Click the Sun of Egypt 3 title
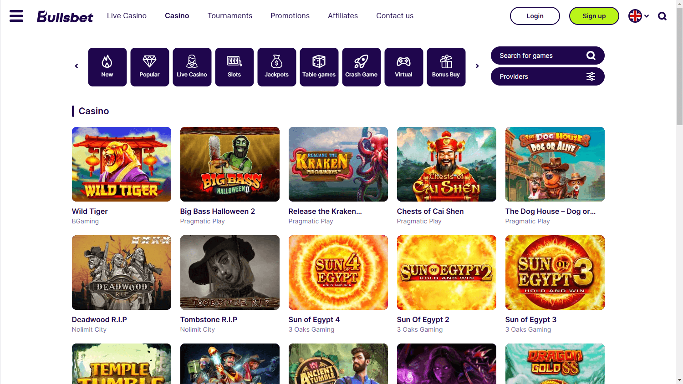 (x=531, y=319)
